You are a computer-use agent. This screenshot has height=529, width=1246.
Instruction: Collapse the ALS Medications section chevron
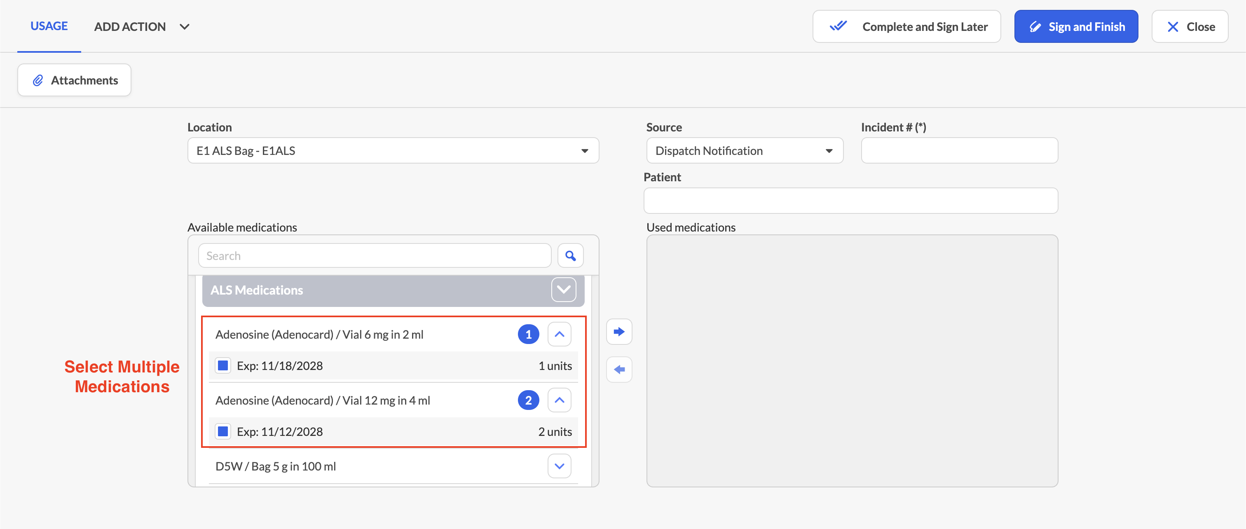pos(563,290)
